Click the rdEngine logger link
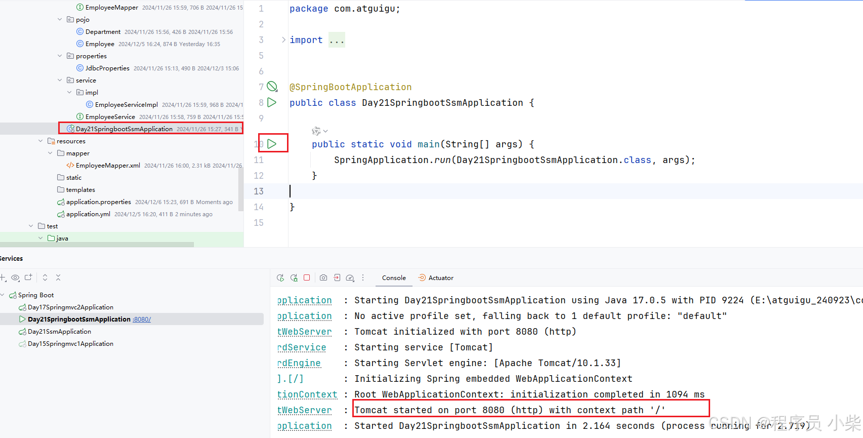This screenshot has width=863, height=438. [x=299, y=363]
